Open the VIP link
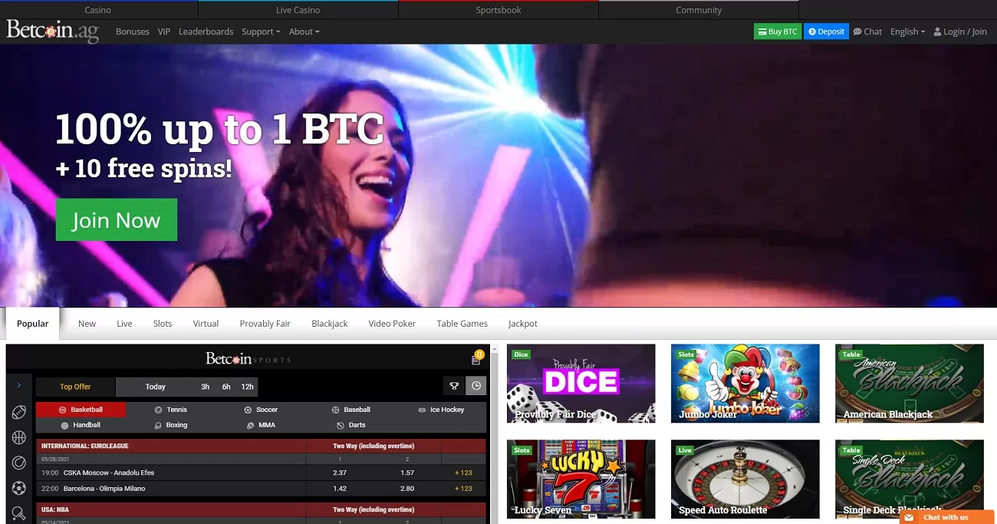Screen dimensions: 997x524 click(x=164, y=31)
